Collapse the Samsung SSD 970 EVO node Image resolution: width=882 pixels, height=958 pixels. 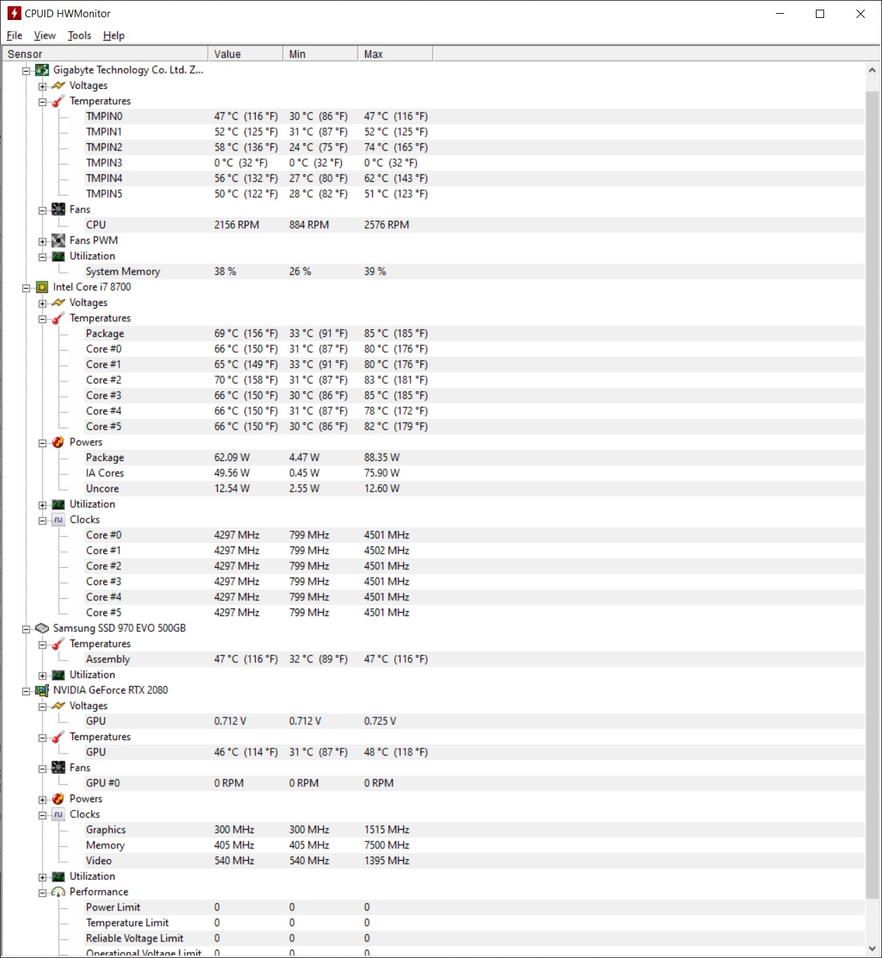tap(26, 629)
